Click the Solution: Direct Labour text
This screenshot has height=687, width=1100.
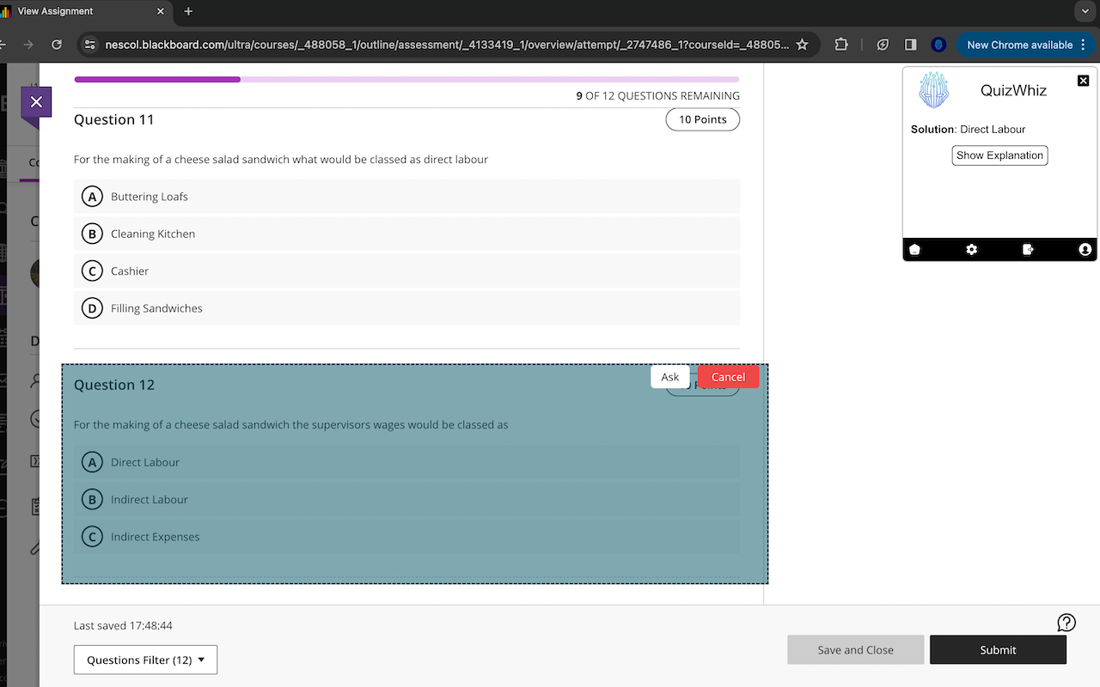click(968, 130)
